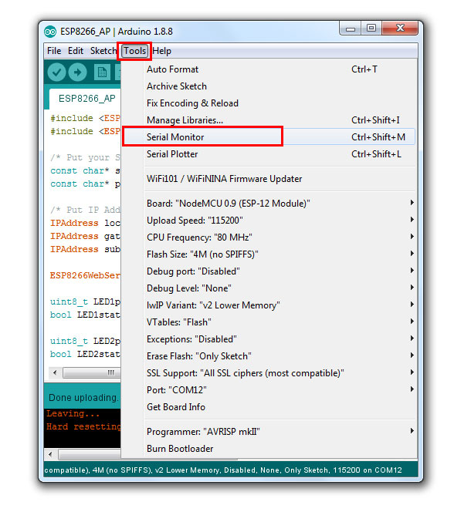The height and width of the screenshot is (512, 471).
Task: Open Serial Plotter menu entry
Action: [269, 154]
